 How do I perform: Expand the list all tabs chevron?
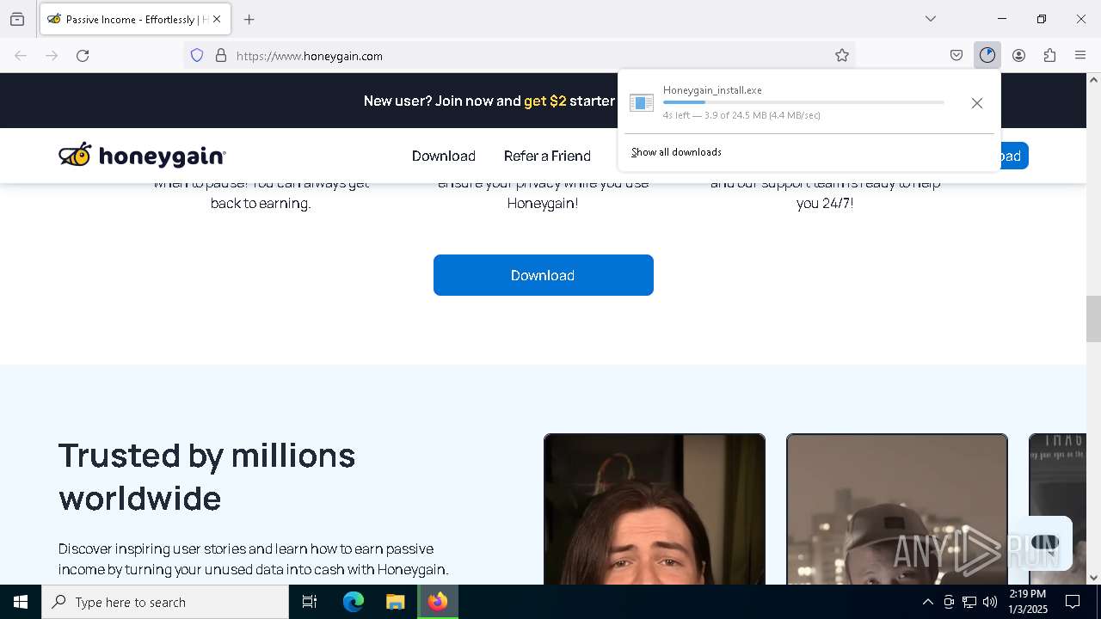pos(931,19)
